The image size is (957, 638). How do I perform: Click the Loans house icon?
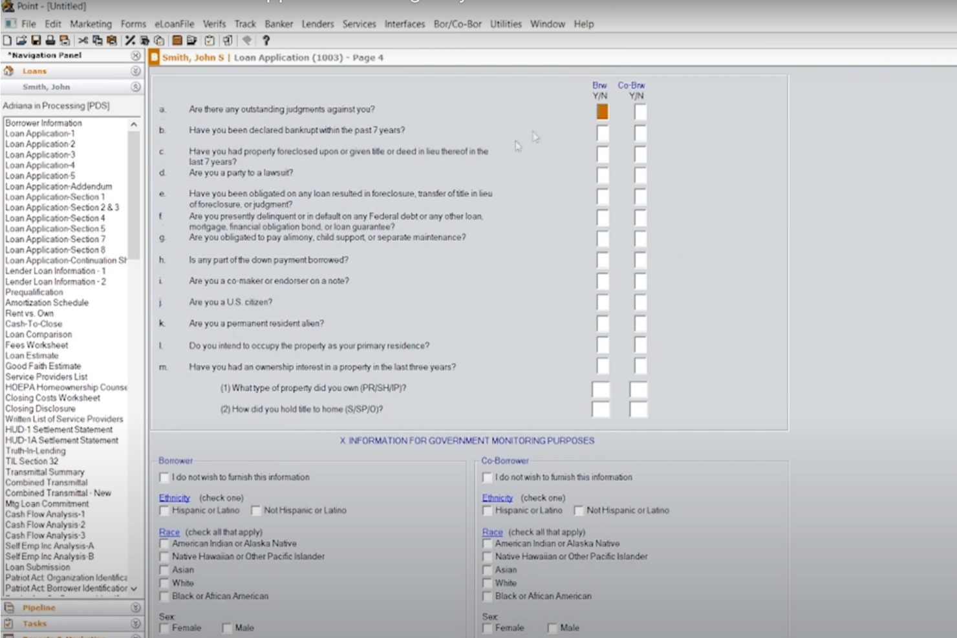(8, 71)
